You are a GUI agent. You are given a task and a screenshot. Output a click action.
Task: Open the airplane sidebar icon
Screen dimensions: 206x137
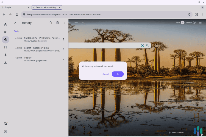[5, 55]
